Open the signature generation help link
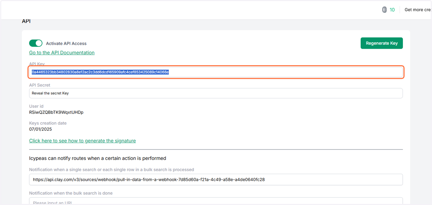The image size is (432, 205). point(82,141)
